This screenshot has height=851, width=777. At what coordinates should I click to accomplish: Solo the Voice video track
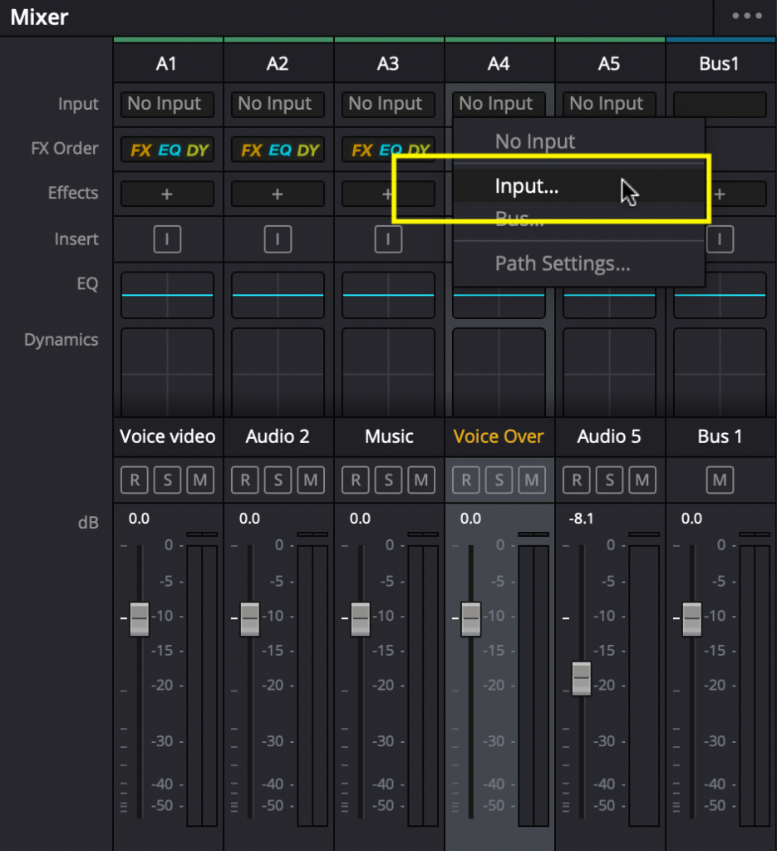point(167,480)
